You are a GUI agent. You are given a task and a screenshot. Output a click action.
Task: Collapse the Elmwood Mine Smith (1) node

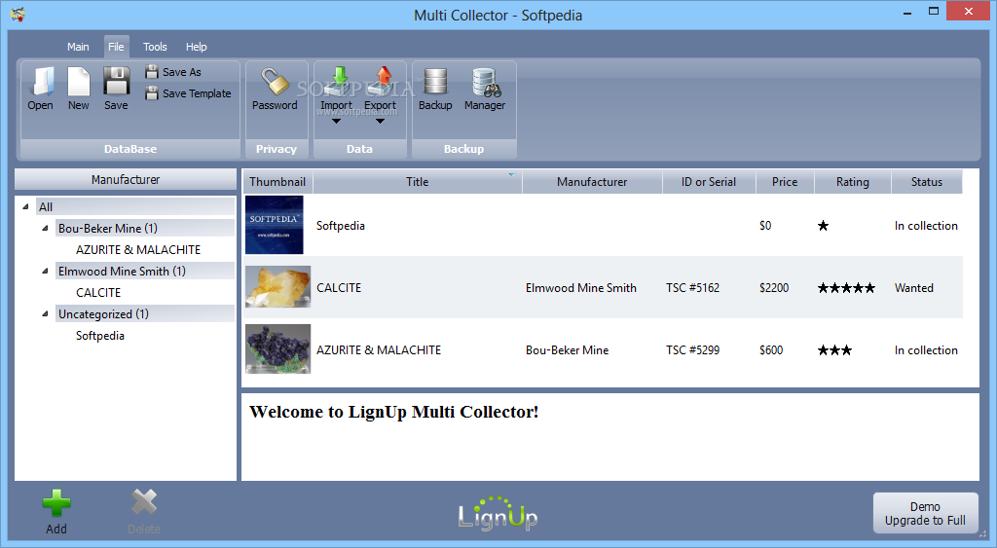click(45, 271)
